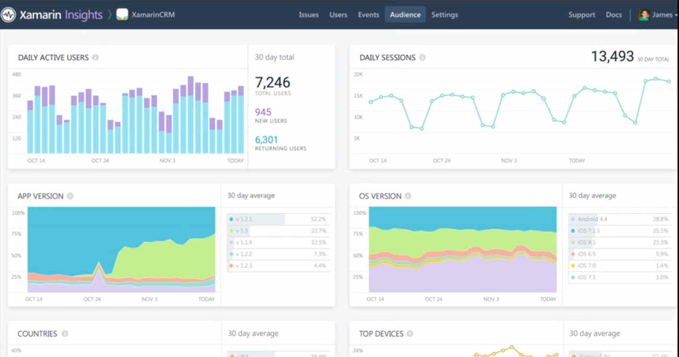Viewport: 679px width, 357px height.
Task: Select the iOS 6.5 5.9% row
Action: tap(619, 254)
